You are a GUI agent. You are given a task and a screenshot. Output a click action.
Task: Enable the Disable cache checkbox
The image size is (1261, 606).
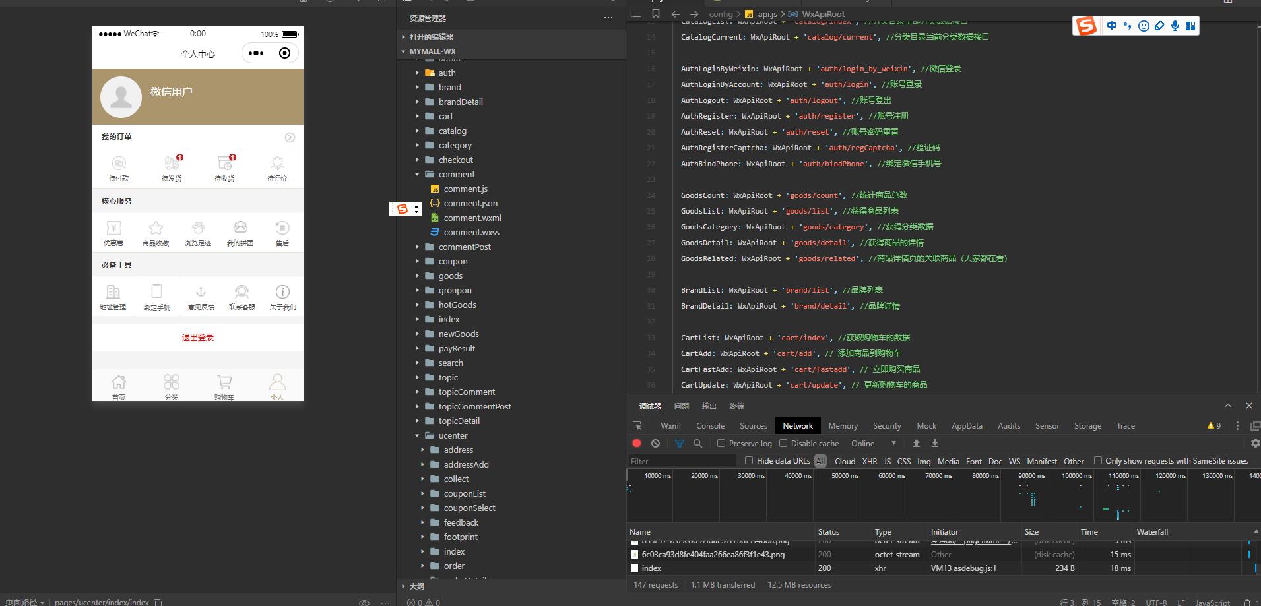[x=783, y=443]
